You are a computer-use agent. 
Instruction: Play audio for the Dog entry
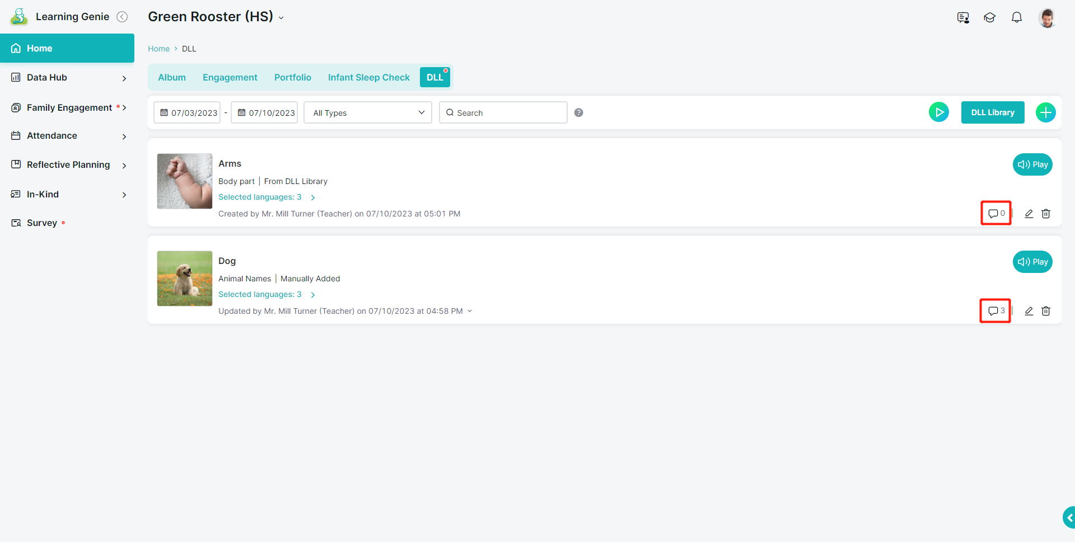pyautogui.click(x=1032, y=262)
